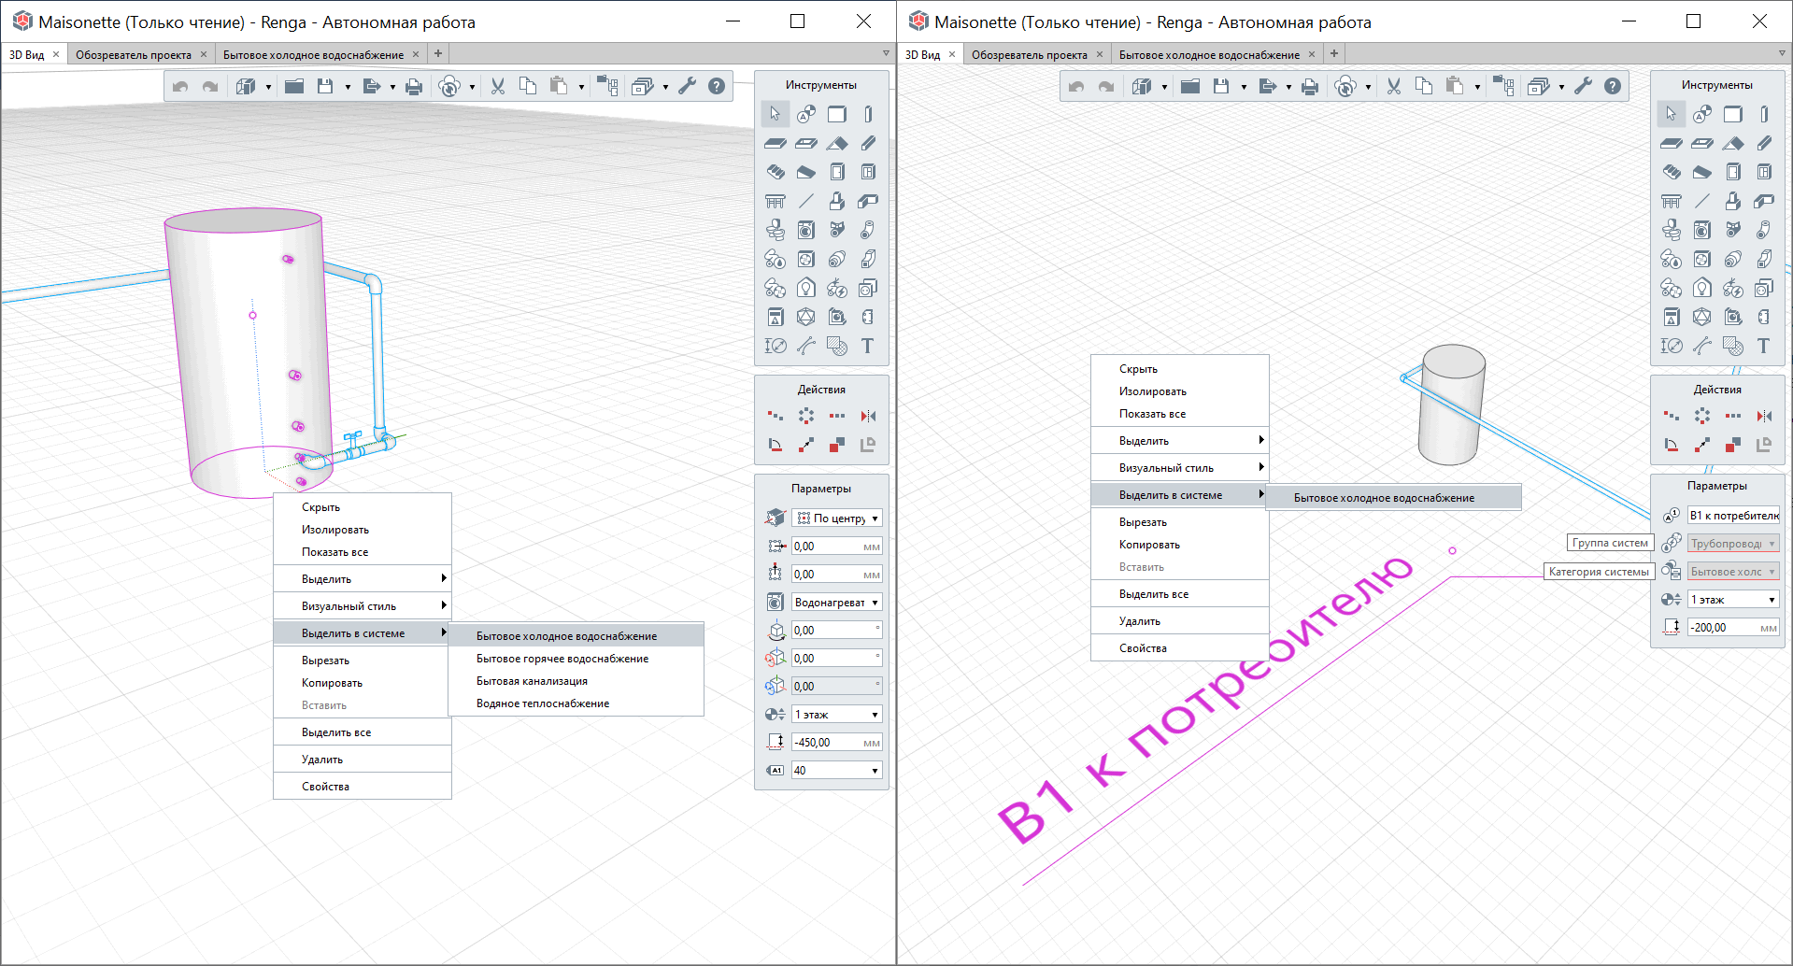Switch to 'Бытовое холодное водоснабжение' tab, right window
This screenshot has width=1793, height=966.
(1209, 55)
